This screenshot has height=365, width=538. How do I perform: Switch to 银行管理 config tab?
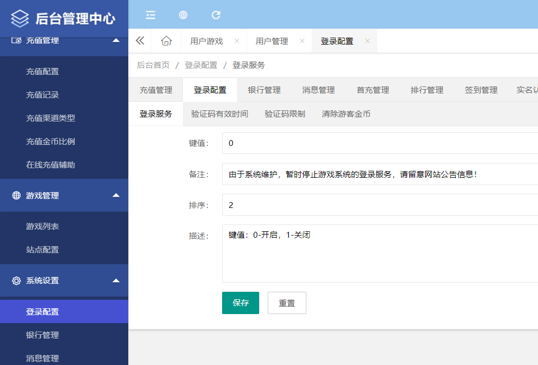[x=264, y=90]
